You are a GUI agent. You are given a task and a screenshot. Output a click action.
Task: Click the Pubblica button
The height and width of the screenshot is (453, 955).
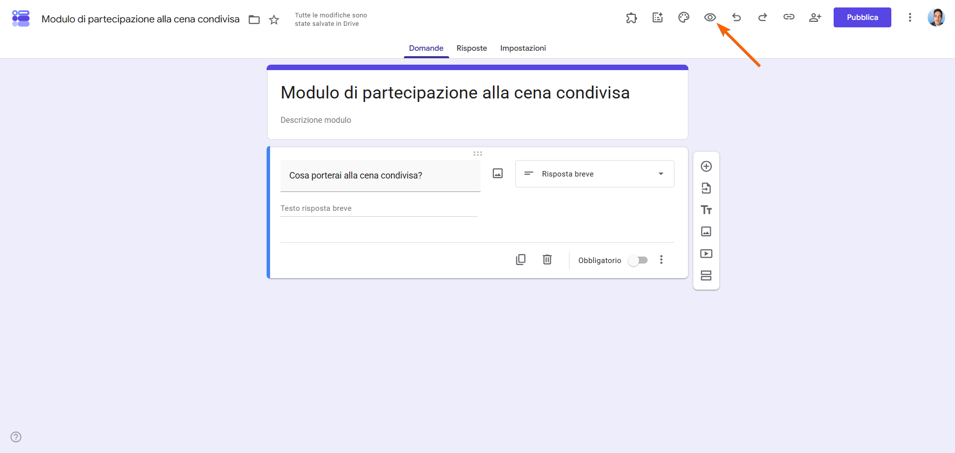862,17
